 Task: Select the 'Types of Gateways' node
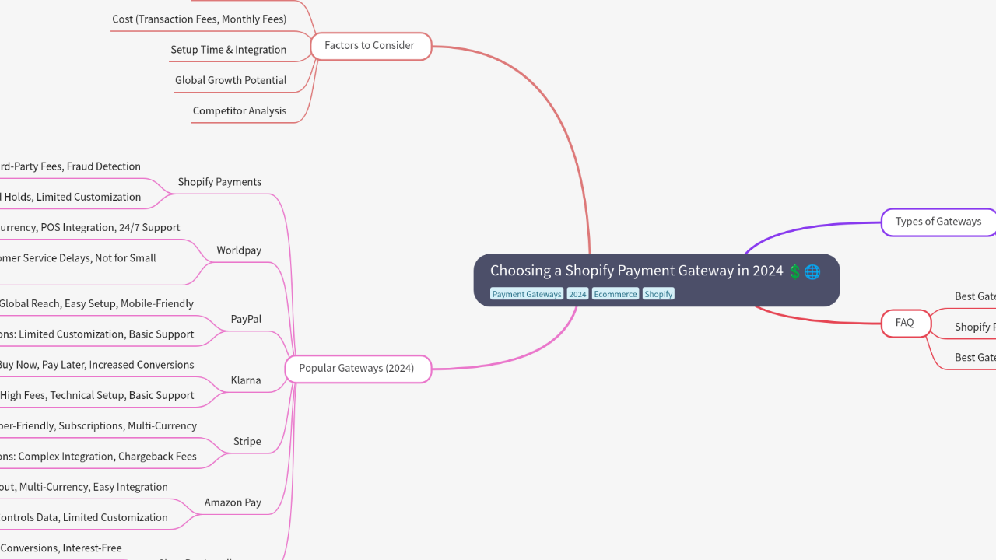tap(938, 222)
